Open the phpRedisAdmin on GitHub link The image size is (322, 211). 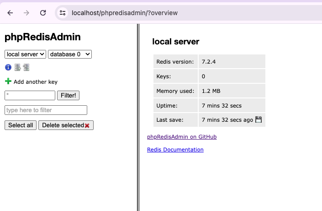[182, 137]
